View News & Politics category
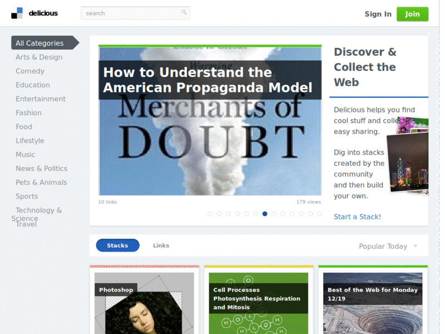Image resolution: width=445 pixels, height=334 pixels. 41,169
